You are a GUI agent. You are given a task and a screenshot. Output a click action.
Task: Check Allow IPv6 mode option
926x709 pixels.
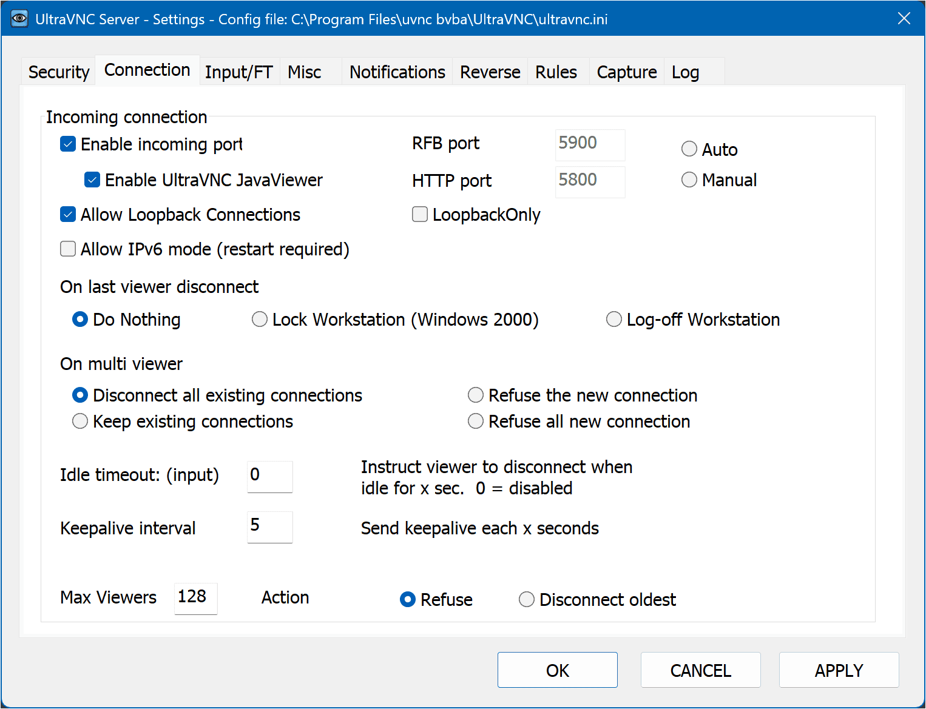pyautogui.click(x=69, y=249)
